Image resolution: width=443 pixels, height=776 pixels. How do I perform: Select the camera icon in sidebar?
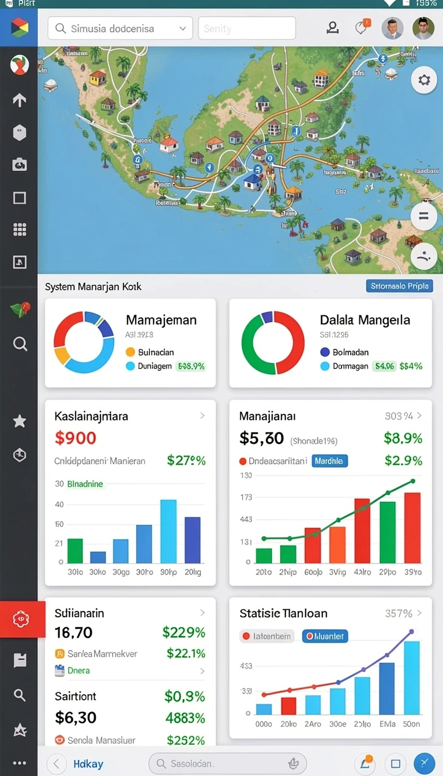pyautogui.click(x=20, y=165)
